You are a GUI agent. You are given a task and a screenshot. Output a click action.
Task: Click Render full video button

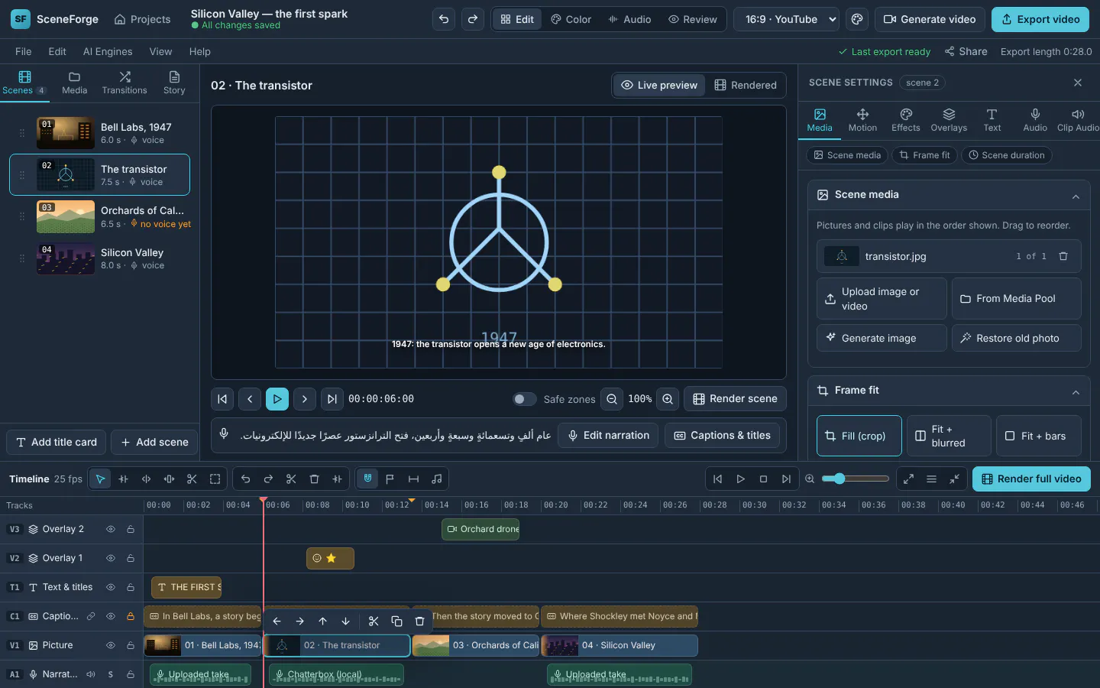(1031, 479)
